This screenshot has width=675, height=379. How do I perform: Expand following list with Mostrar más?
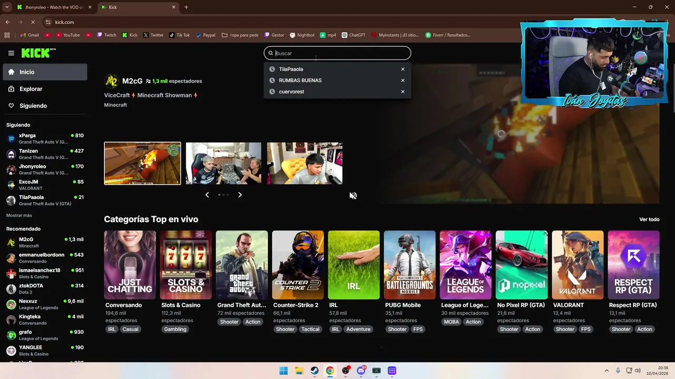pyautogui.click(x=19, y=215)
